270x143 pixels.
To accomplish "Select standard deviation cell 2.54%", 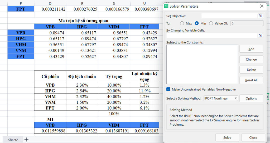I will pyautogui.click(x=82, y=91).
